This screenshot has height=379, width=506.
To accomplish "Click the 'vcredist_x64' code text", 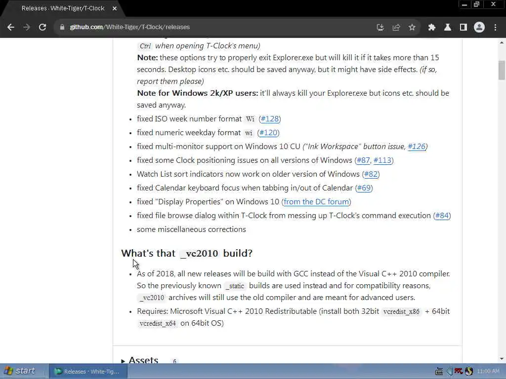I will click(158, 324).
